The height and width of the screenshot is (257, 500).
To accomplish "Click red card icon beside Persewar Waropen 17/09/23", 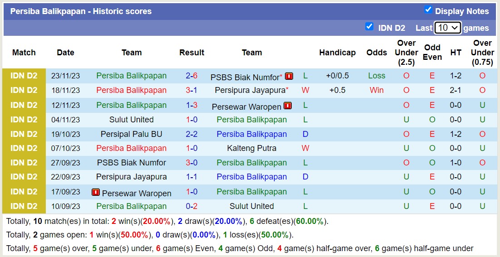I will (96, 192).
